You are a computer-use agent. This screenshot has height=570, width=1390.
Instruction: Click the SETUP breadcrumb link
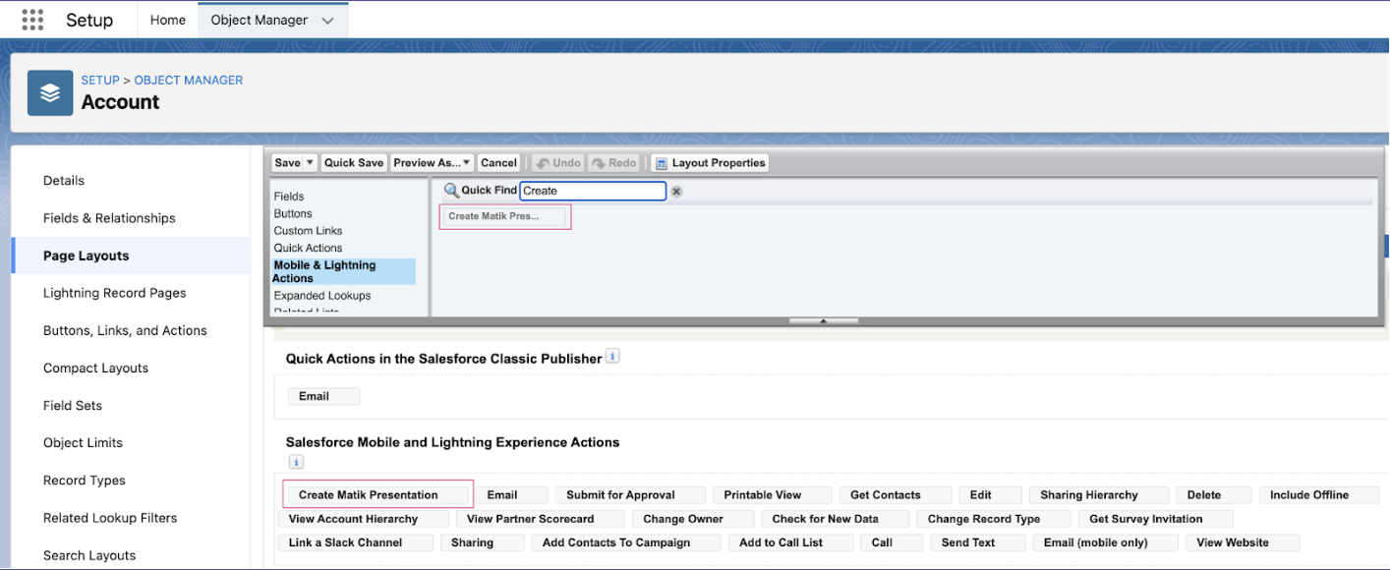pyautogui.click(x=100, y=81)
